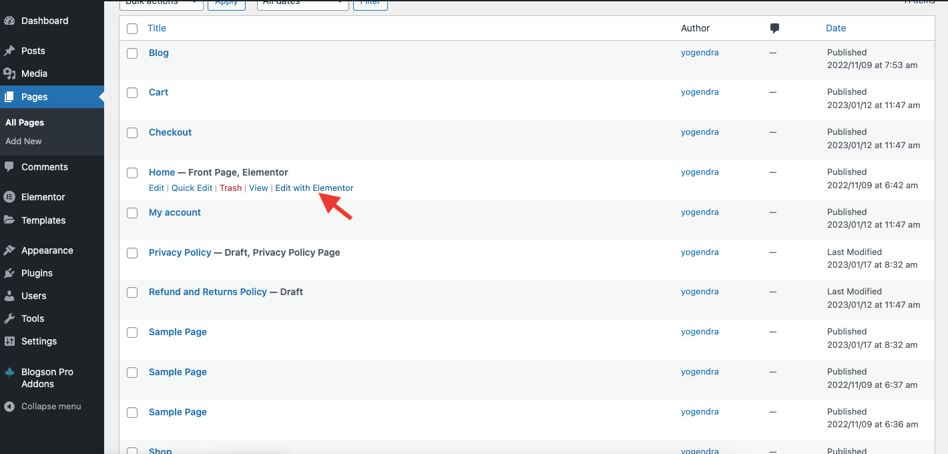The image size is (948, 454).
Task: Click yogendra author in Refund and Returns row
Action: pyautogui.click(x=700, y=292)
